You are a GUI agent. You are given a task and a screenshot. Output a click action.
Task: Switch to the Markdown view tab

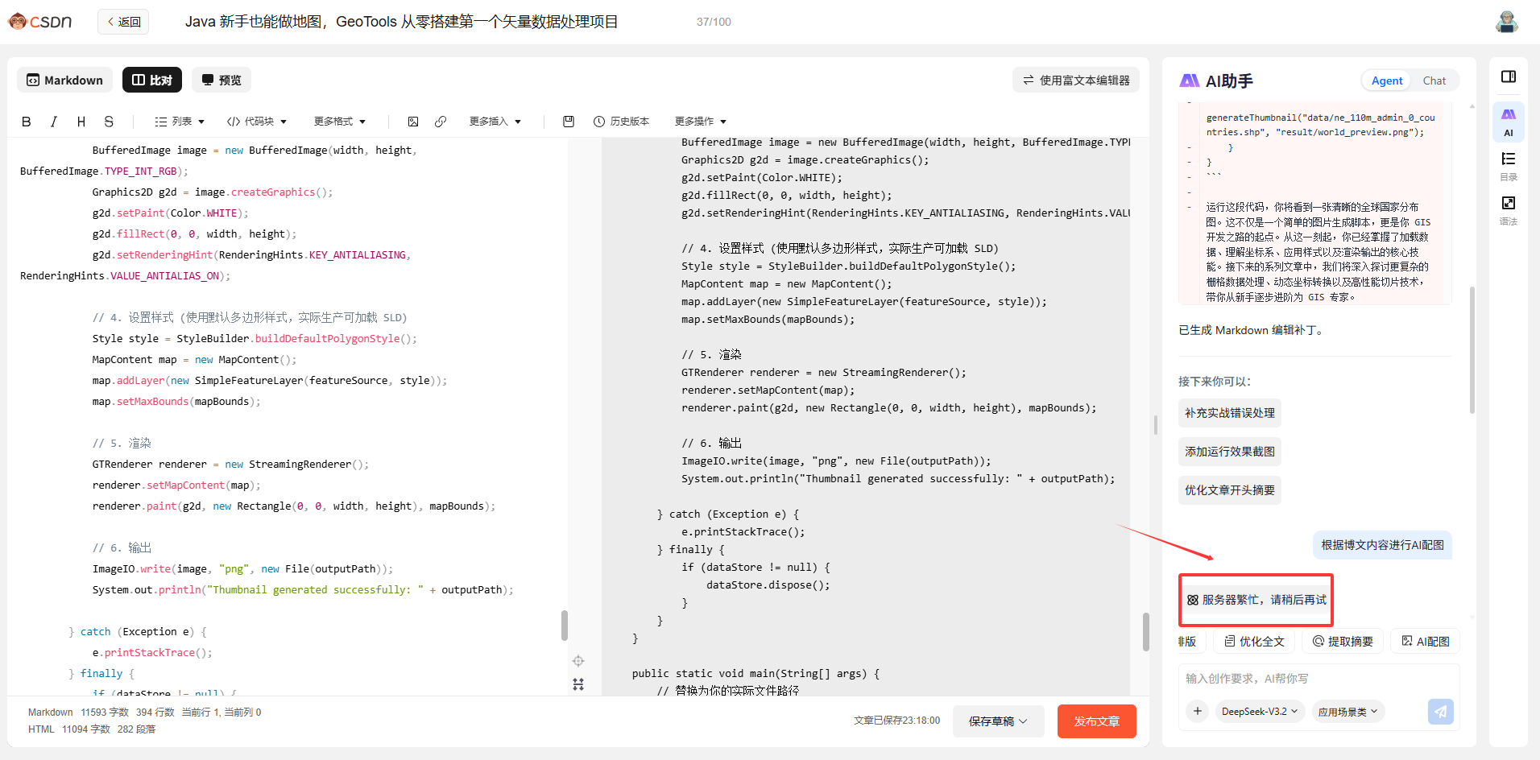tap(65, 80)
